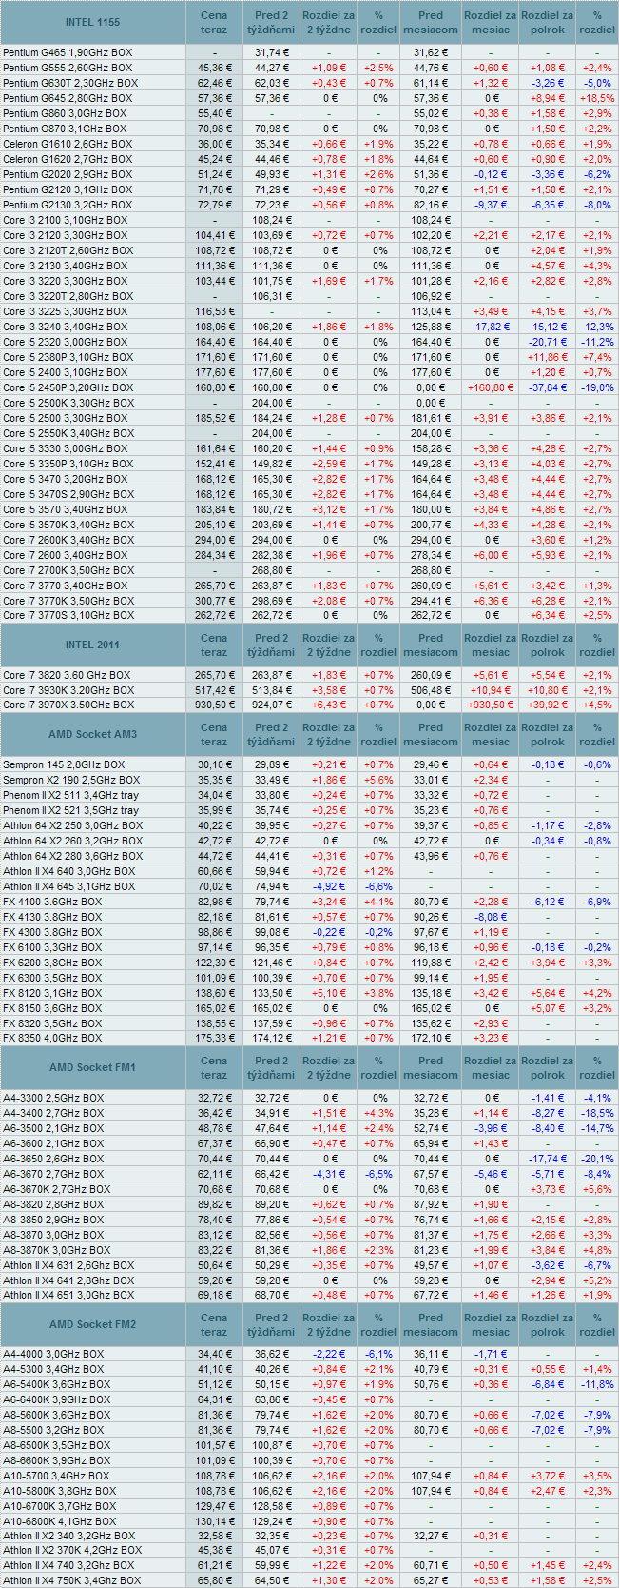Select the Sempron 145 2,8GHz BOX name
The width and height of the screenshot is (619, 1588).
click(x=64, y=764)
